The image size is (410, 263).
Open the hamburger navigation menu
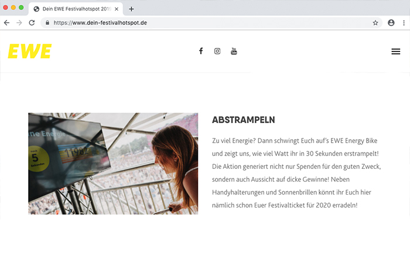[x=395, y=51]
